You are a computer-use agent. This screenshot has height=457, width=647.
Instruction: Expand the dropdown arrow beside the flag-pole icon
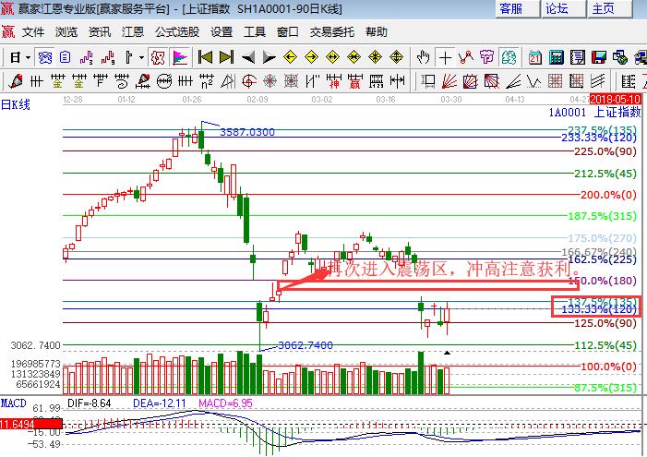coord(141,57)
